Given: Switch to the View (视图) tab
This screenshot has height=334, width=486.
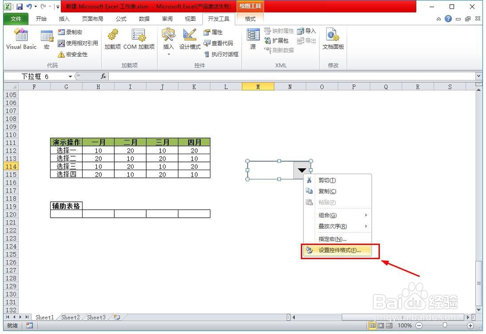Looking at the screenshot, I should [x=190, y=19].
